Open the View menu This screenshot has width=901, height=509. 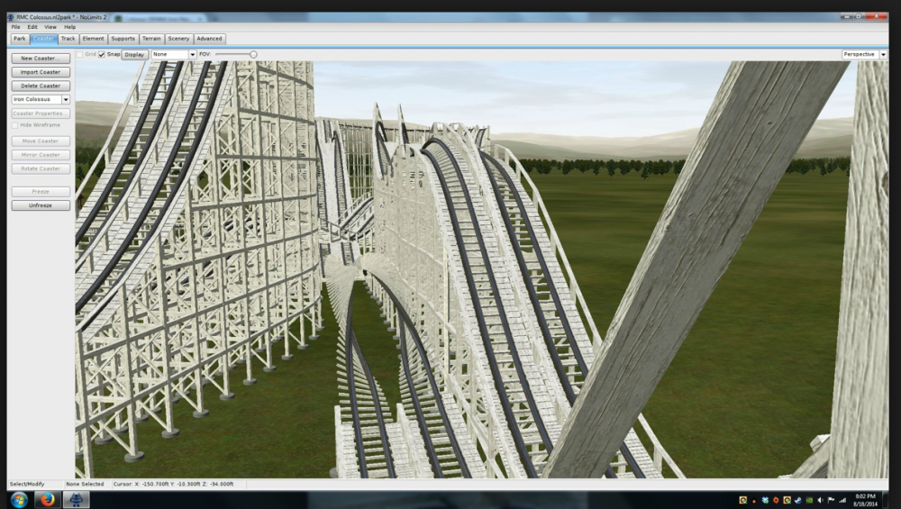pyautogui.click(x=50, y=27)
